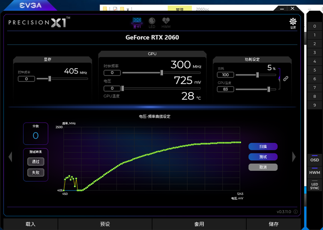The width and height of the screenshot is (323, 230).
Task: Adjust the GPU voltage slider
Action: (x=123, y=88)
